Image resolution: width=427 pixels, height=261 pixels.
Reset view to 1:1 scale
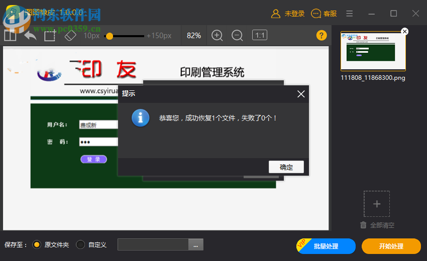click(260, 35)
